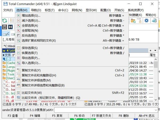
Task: Choose 复制文件名和完整路径(H) entry
Action: click(72, 75)
